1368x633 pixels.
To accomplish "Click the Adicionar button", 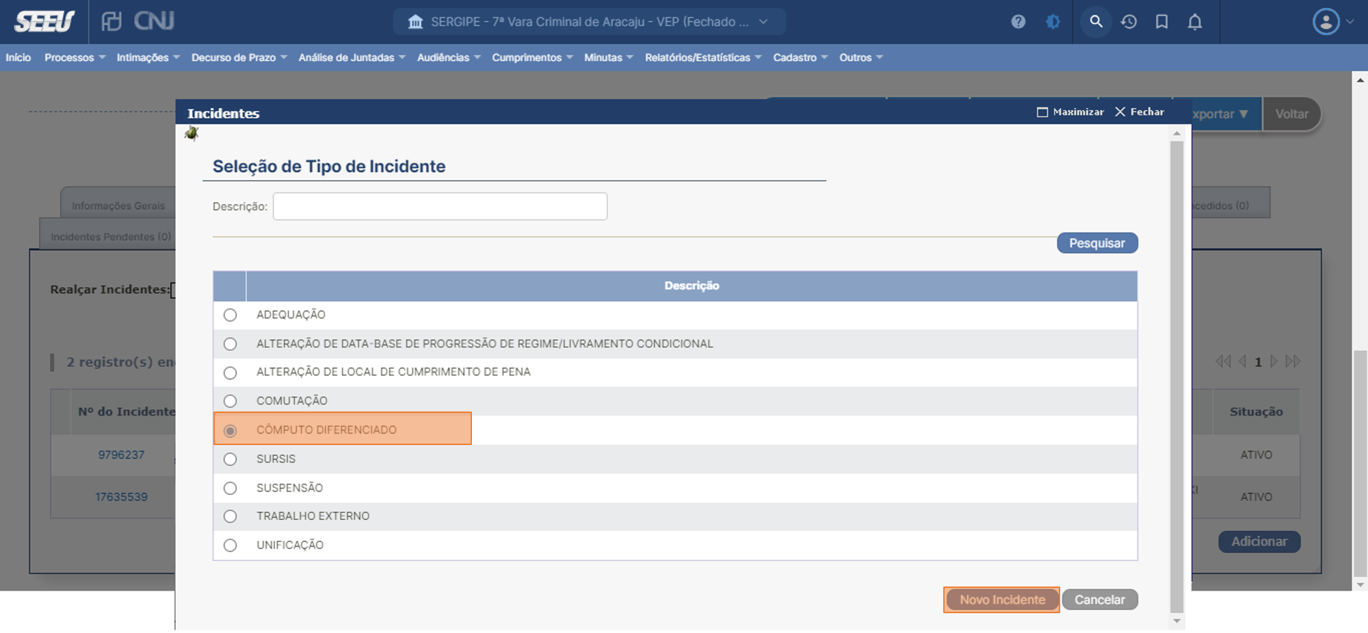I will point(1259,541).
